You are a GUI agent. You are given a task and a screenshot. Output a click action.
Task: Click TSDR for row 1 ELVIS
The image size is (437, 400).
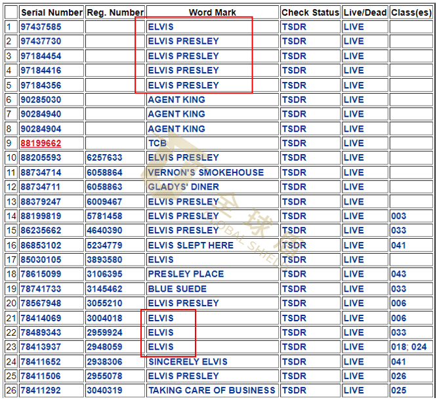tap(294, 27)
